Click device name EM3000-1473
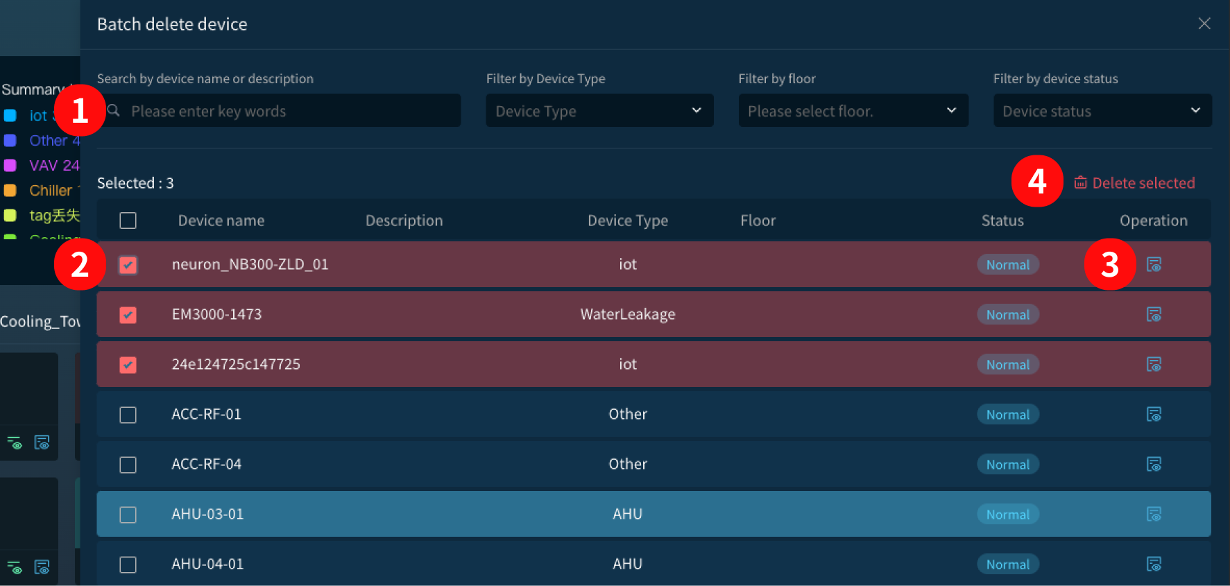Viewport: 1230px width, 586px height. point(216,314)
